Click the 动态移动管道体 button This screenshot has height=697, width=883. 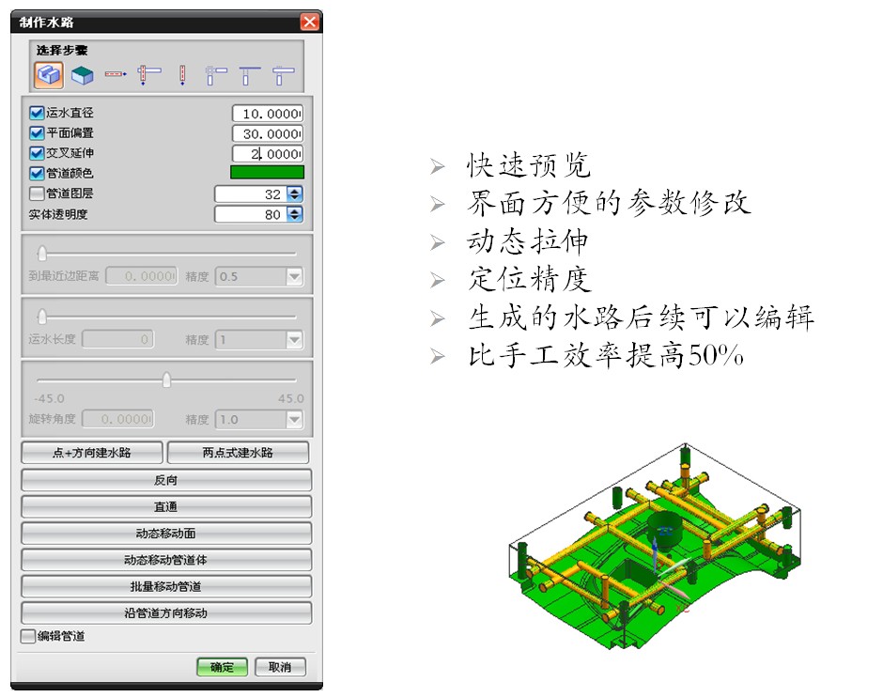(166, 560)
